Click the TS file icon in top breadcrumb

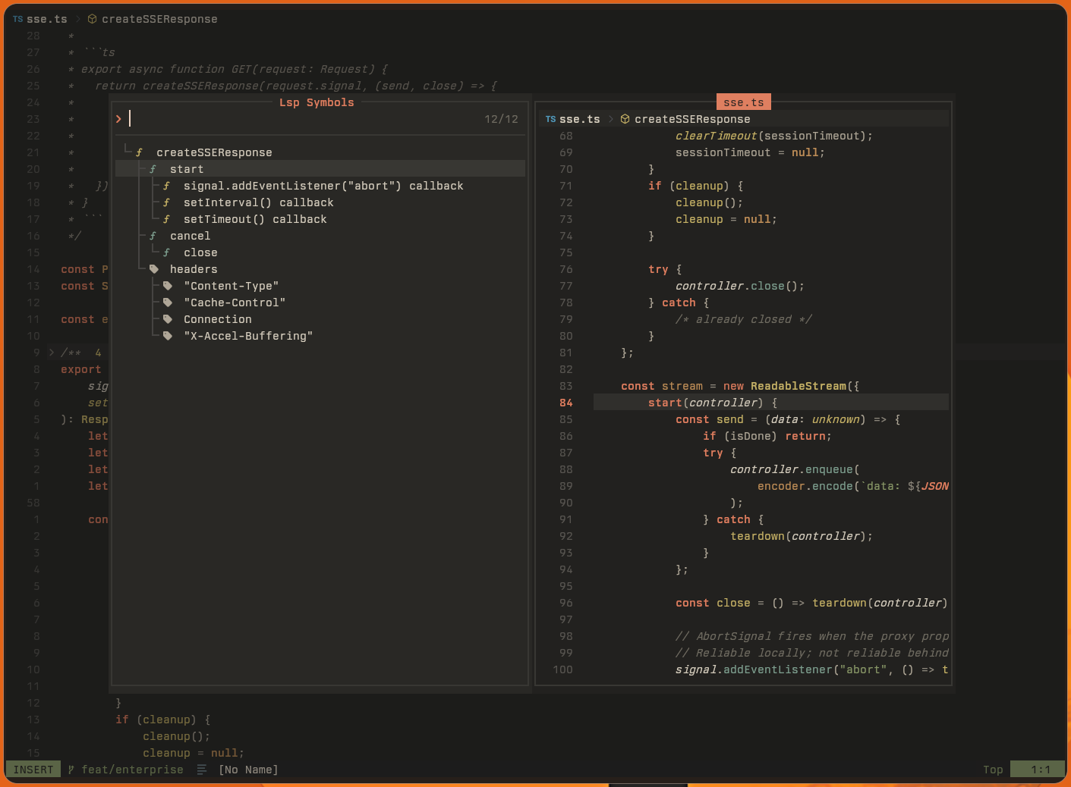[x=17, y=19]
